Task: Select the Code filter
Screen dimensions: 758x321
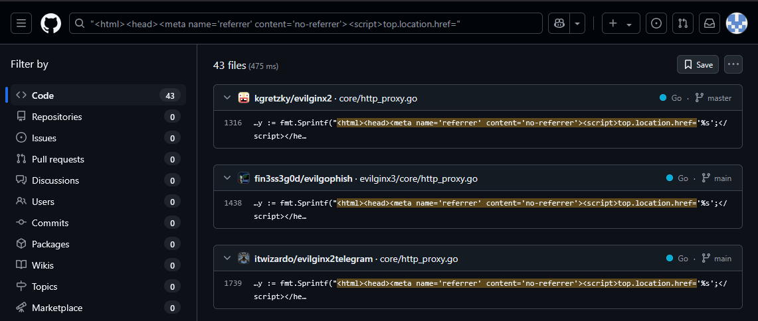Action: click(x=98, y=96)
